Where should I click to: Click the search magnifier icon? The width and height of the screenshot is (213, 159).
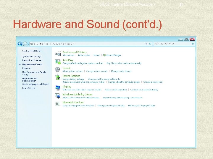point(193,44)
